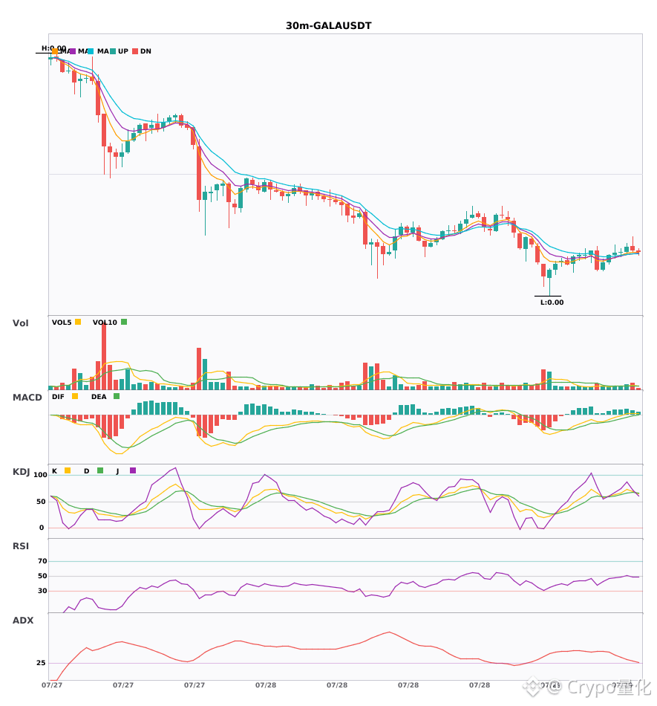Image resolution: width=657 pixels, height=706 pixels.
Task: Click the teal UP legend swatch
Action: 113,51
